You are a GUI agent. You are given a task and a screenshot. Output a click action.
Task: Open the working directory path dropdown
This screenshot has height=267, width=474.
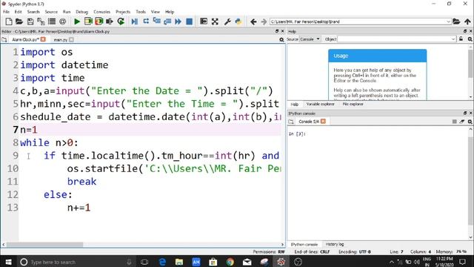(x=448, y=22)
